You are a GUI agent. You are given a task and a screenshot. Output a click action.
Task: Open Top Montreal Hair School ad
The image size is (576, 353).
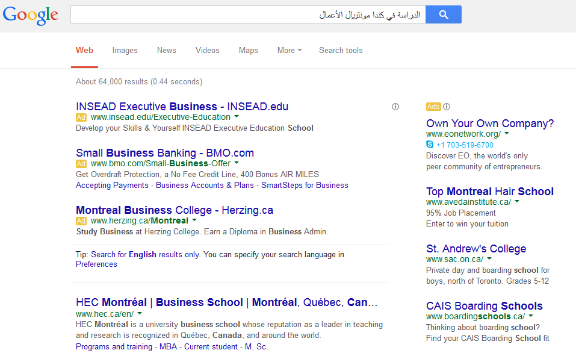(x=489, y=192)
